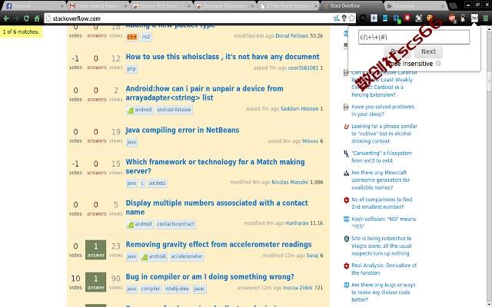
Task: Click the android-listview tag
Action: point(174,110)
